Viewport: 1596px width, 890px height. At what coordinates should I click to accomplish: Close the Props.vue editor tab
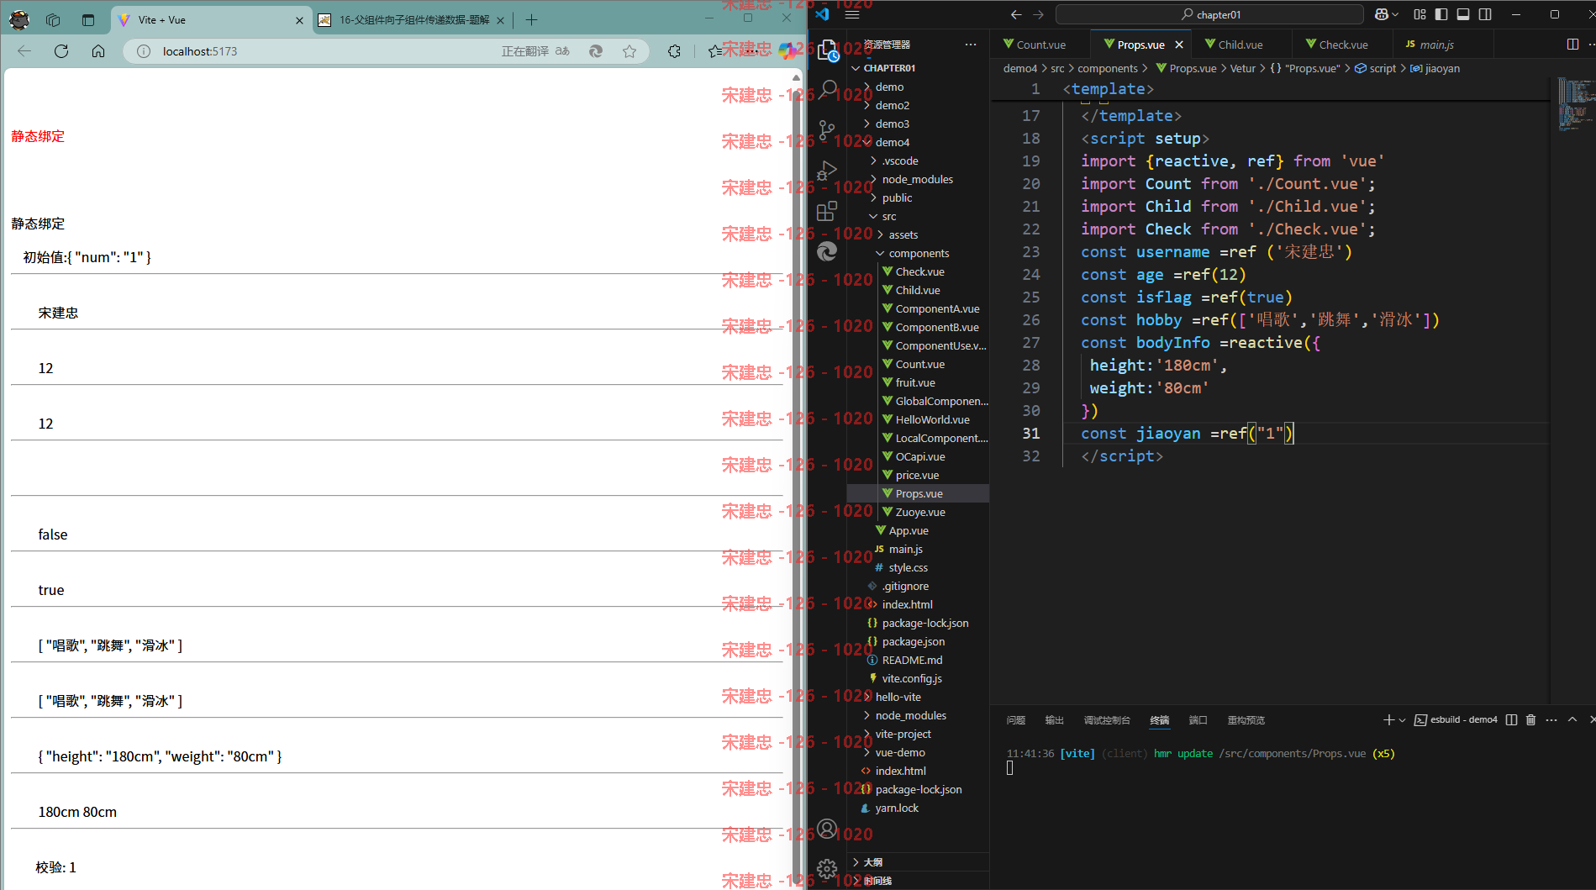coord(1179,45)
